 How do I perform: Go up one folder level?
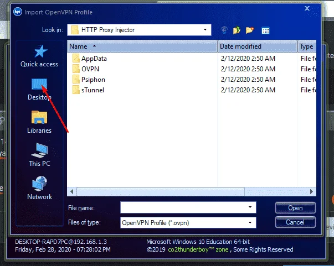click(x=237, y=30)
